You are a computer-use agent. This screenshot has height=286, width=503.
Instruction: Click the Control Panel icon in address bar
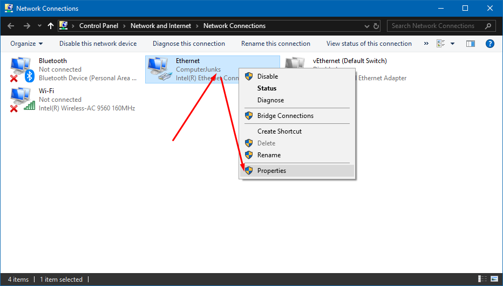coord(64,26)
